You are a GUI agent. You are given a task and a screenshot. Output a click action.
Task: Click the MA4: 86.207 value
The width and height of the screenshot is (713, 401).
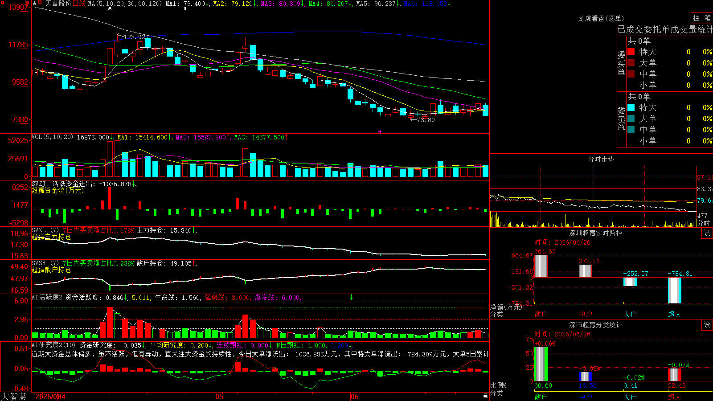pyautogui.click(x=328, y=4)
